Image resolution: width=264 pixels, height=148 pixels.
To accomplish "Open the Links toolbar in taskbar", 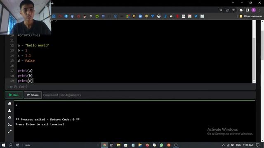I will [x=27, y=145].
